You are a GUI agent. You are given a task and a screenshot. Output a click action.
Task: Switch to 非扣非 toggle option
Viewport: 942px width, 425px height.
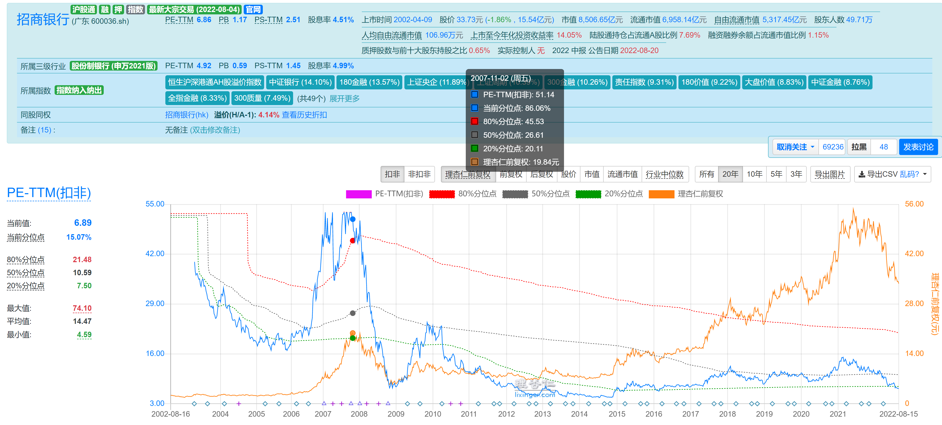(419, 174)
